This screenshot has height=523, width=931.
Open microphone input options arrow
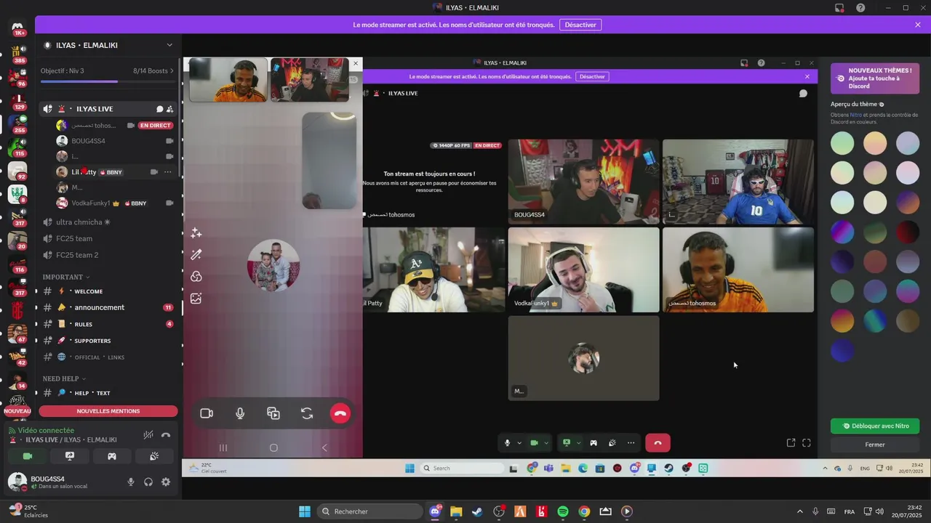[519, 443]
